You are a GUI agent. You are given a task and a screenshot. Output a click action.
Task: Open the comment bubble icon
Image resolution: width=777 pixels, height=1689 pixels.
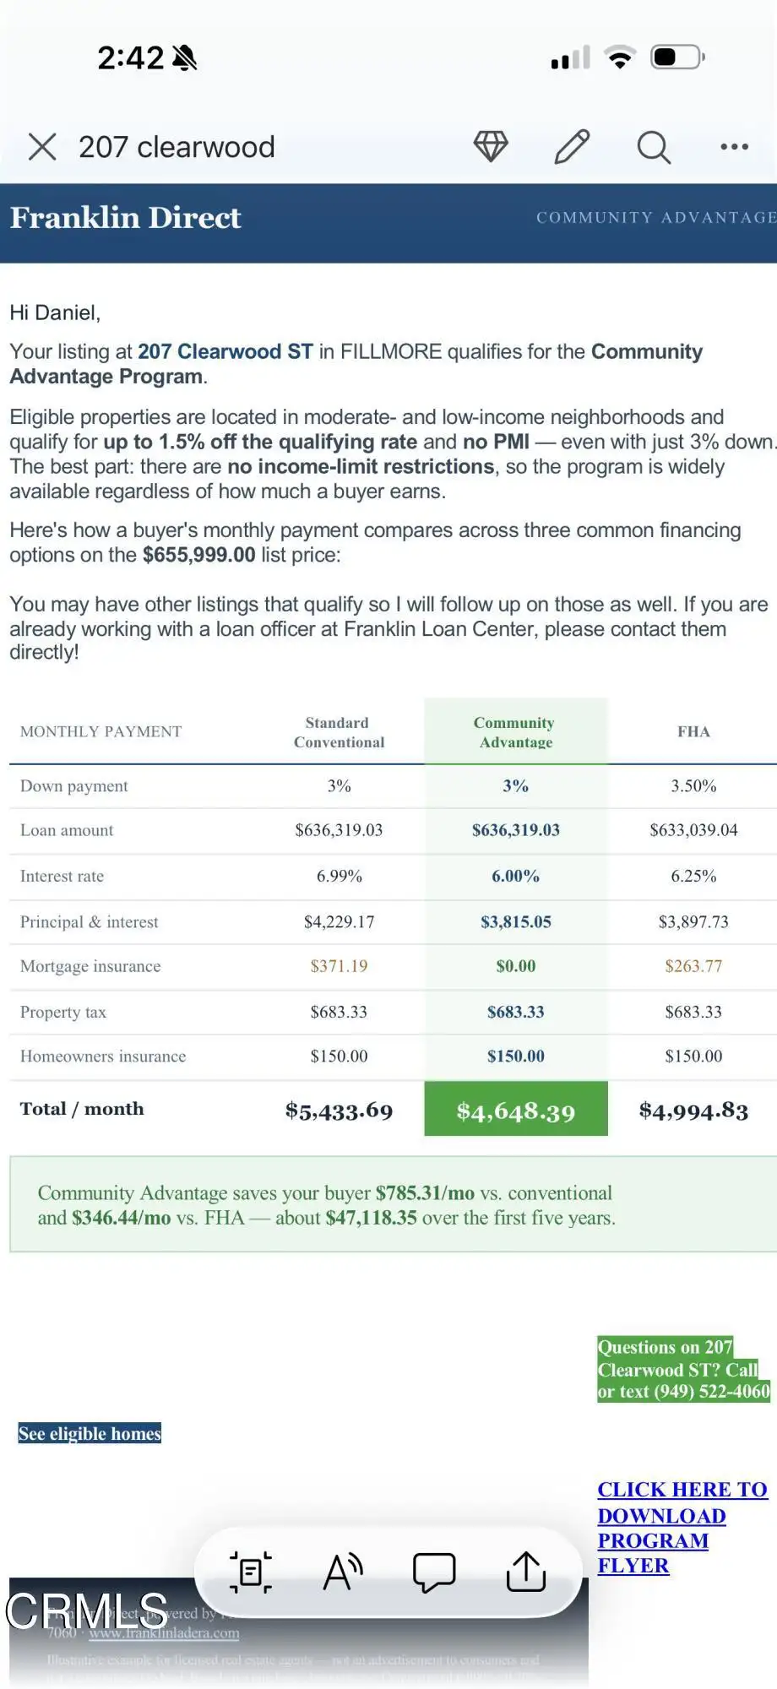click(434, 1572)
